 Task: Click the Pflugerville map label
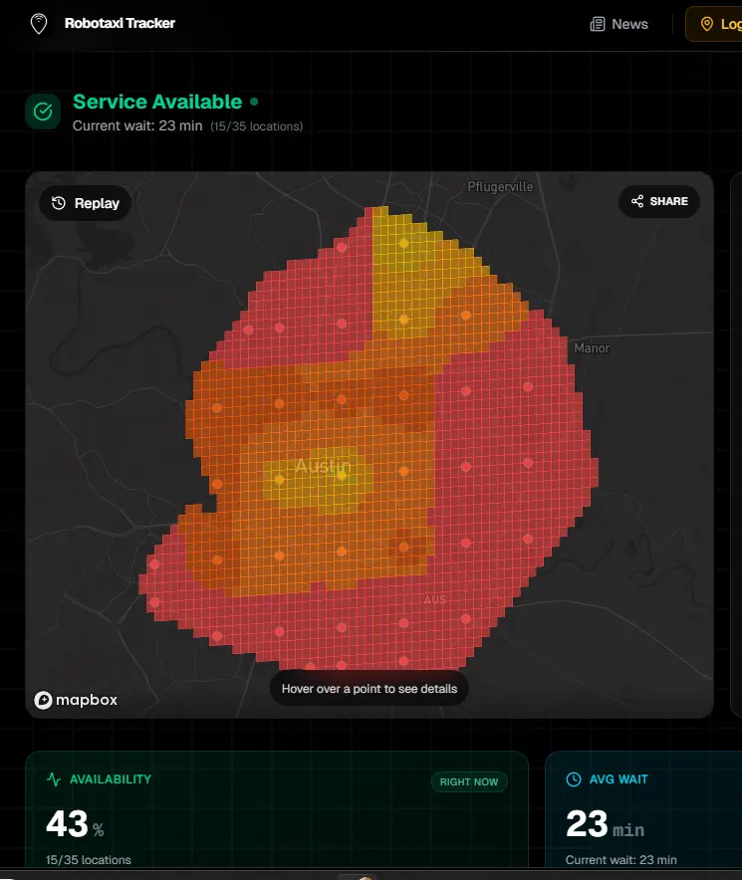pyautogui.click(x=500, y=187)
